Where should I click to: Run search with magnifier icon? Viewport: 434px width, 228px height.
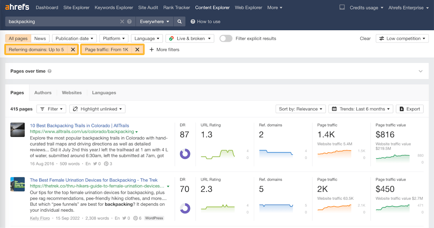pyautogui.click(x=179, y=22)
